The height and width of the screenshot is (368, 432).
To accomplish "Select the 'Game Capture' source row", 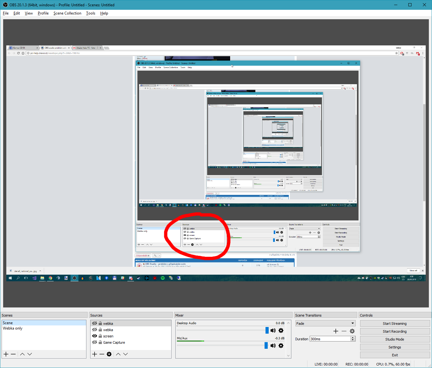I will click(x=131, y=342).
